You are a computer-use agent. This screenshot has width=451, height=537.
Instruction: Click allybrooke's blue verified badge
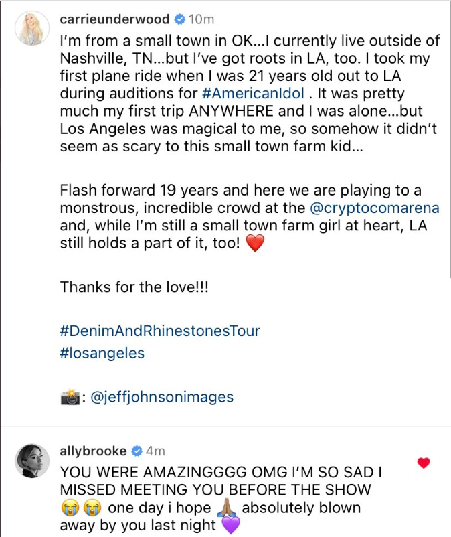pyautogui.click(x=137, y=451)
